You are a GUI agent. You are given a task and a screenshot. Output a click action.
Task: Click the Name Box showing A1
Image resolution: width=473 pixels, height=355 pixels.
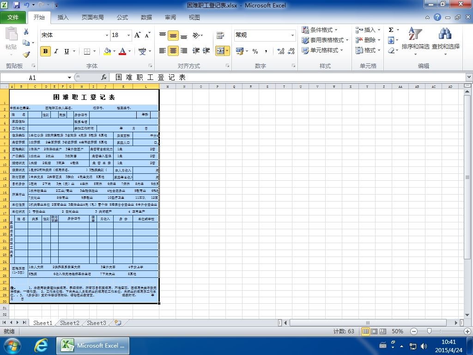[33, 78]
